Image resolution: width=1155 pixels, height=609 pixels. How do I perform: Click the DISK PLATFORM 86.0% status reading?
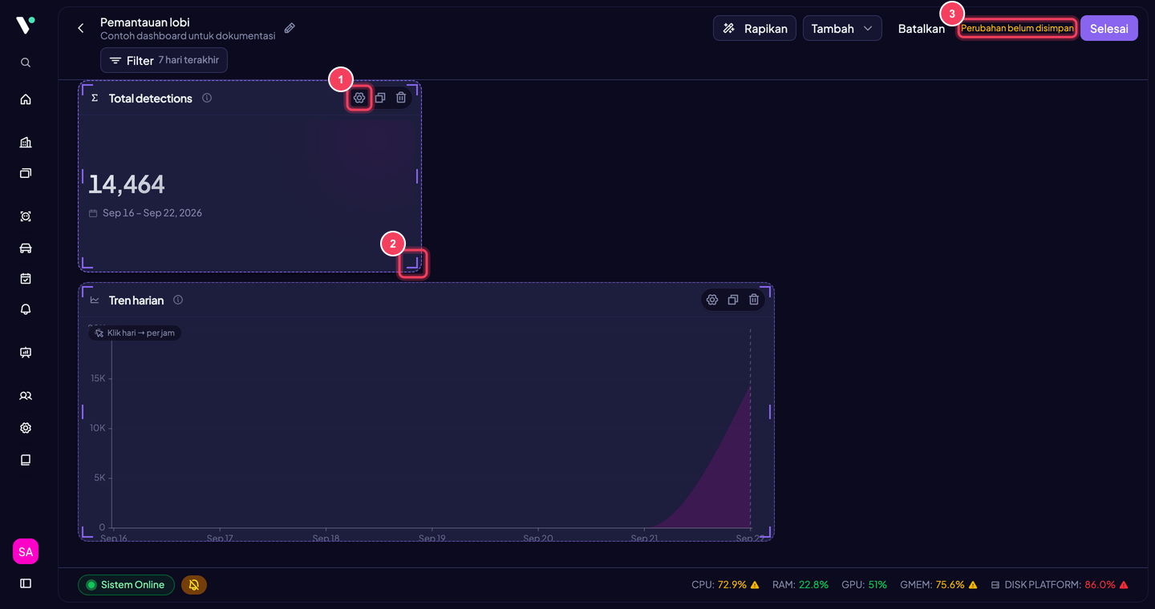coord(1060,585)
